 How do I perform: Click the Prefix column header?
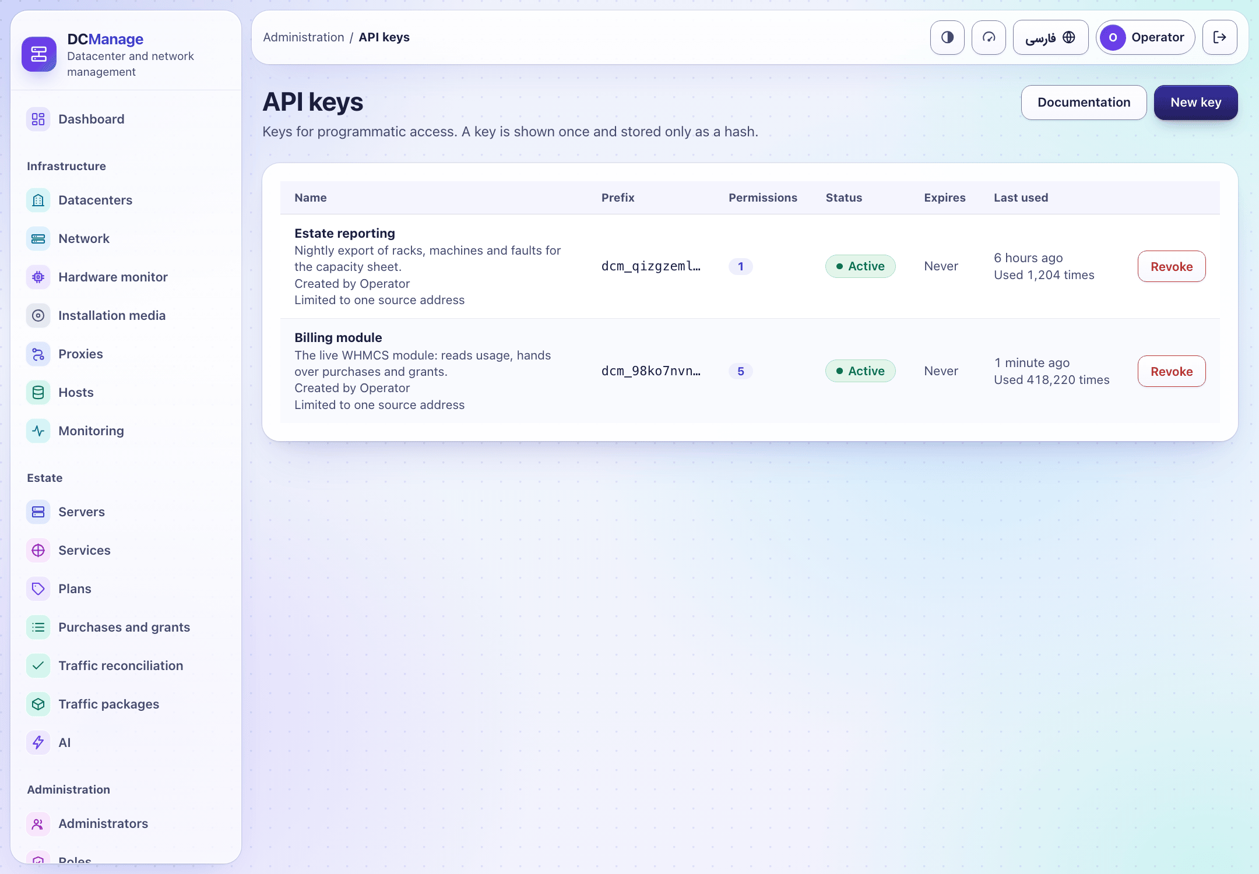[618, 198]
